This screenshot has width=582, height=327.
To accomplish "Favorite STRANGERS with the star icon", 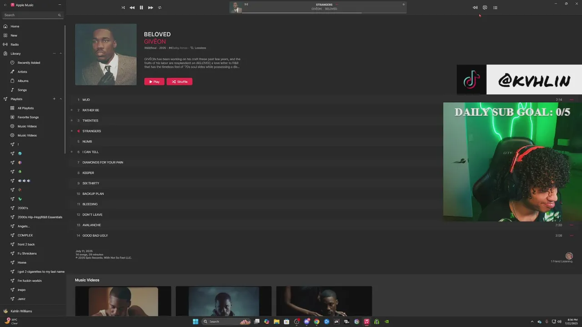I will (403, 5).
